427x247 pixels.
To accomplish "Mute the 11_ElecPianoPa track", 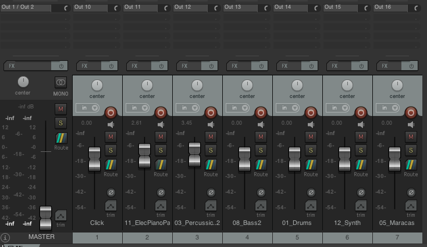I will [x=161, y=136].
